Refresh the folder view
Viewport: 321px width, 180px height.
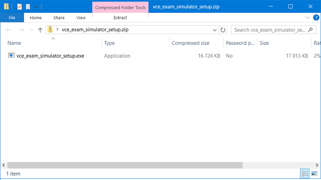pos(223,30)
